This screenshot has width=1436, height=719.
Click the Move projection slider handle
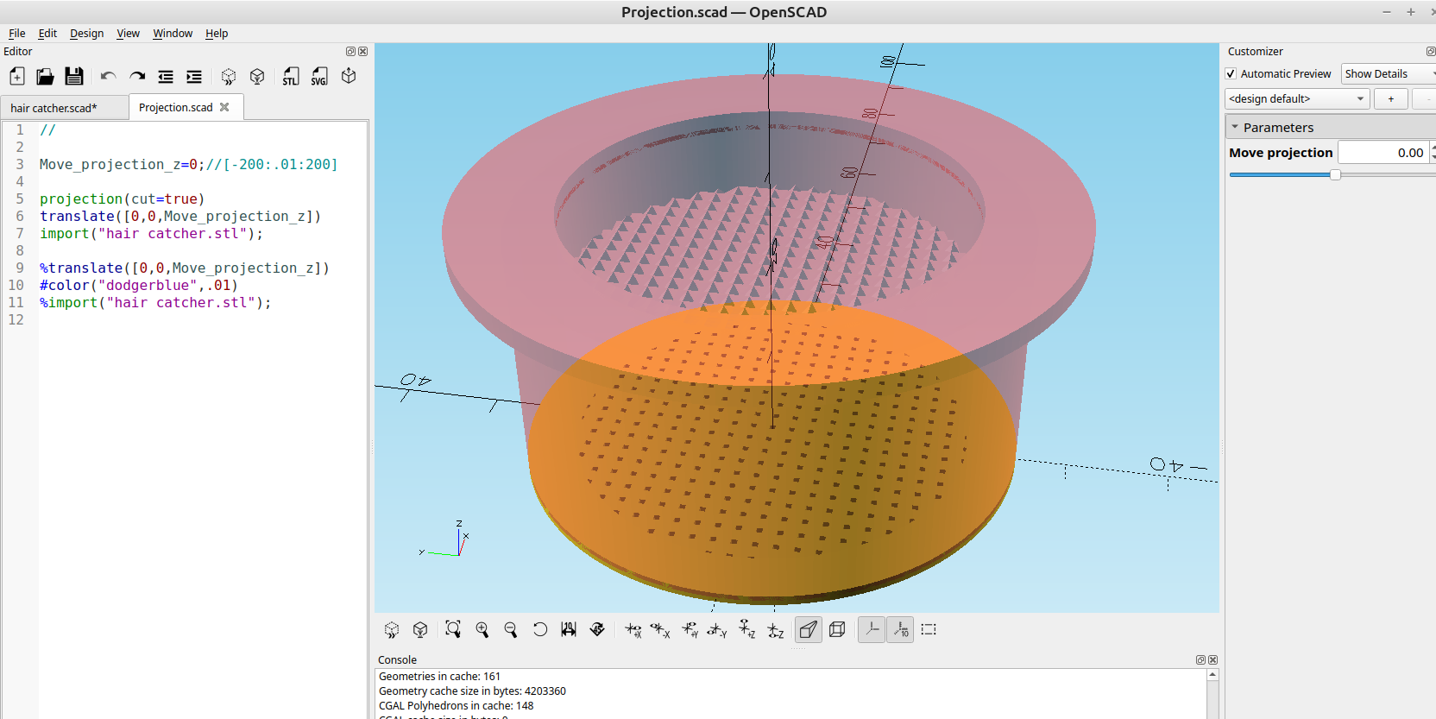click(1335, 175)
